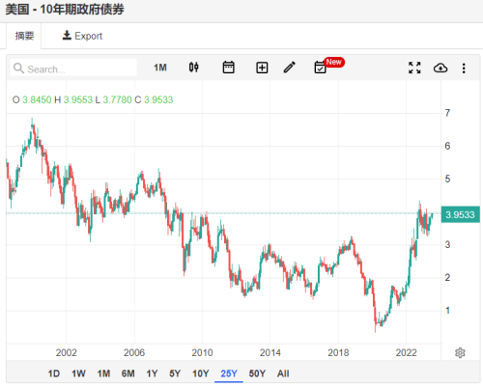Focus the Search input field
The height and width of the screenshot is (387, 483).
pos(73,68)
